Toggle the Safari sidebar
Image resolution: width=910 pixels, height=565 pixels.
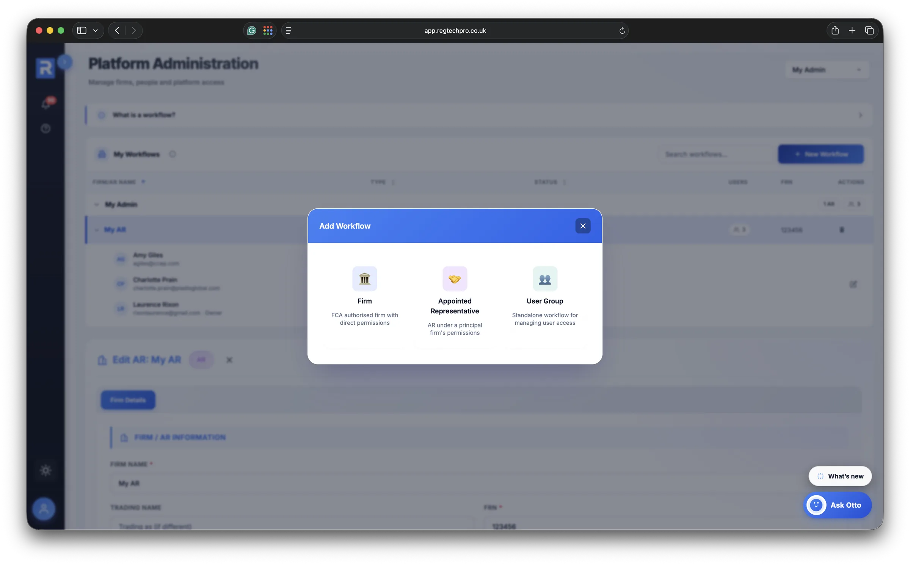pos(82,30)
